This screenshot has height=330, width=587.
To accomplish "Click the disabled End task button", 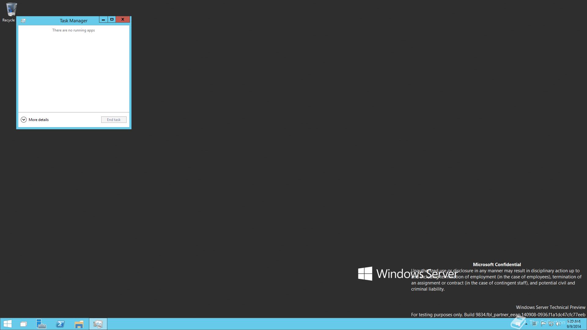I will click(x=114, y=120).
